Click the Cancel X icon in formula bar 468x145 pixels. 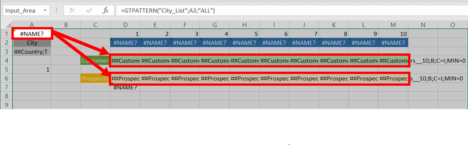point(72,10)
